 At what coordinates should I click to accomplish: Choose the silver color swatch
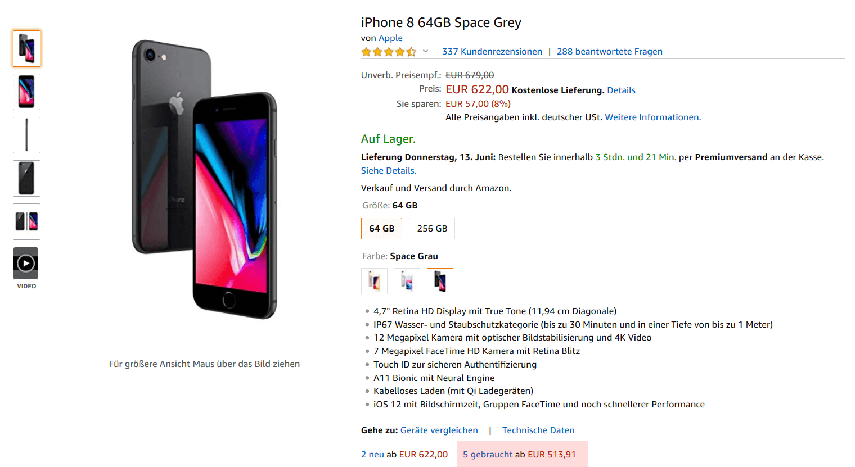coord(407,281)
